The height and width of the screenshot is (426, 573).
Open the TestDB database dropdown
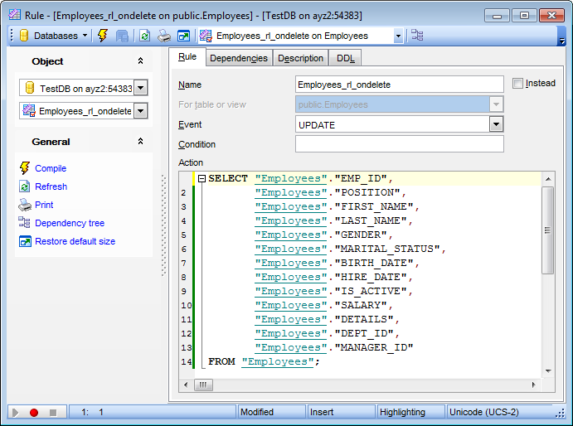[141, 88]
